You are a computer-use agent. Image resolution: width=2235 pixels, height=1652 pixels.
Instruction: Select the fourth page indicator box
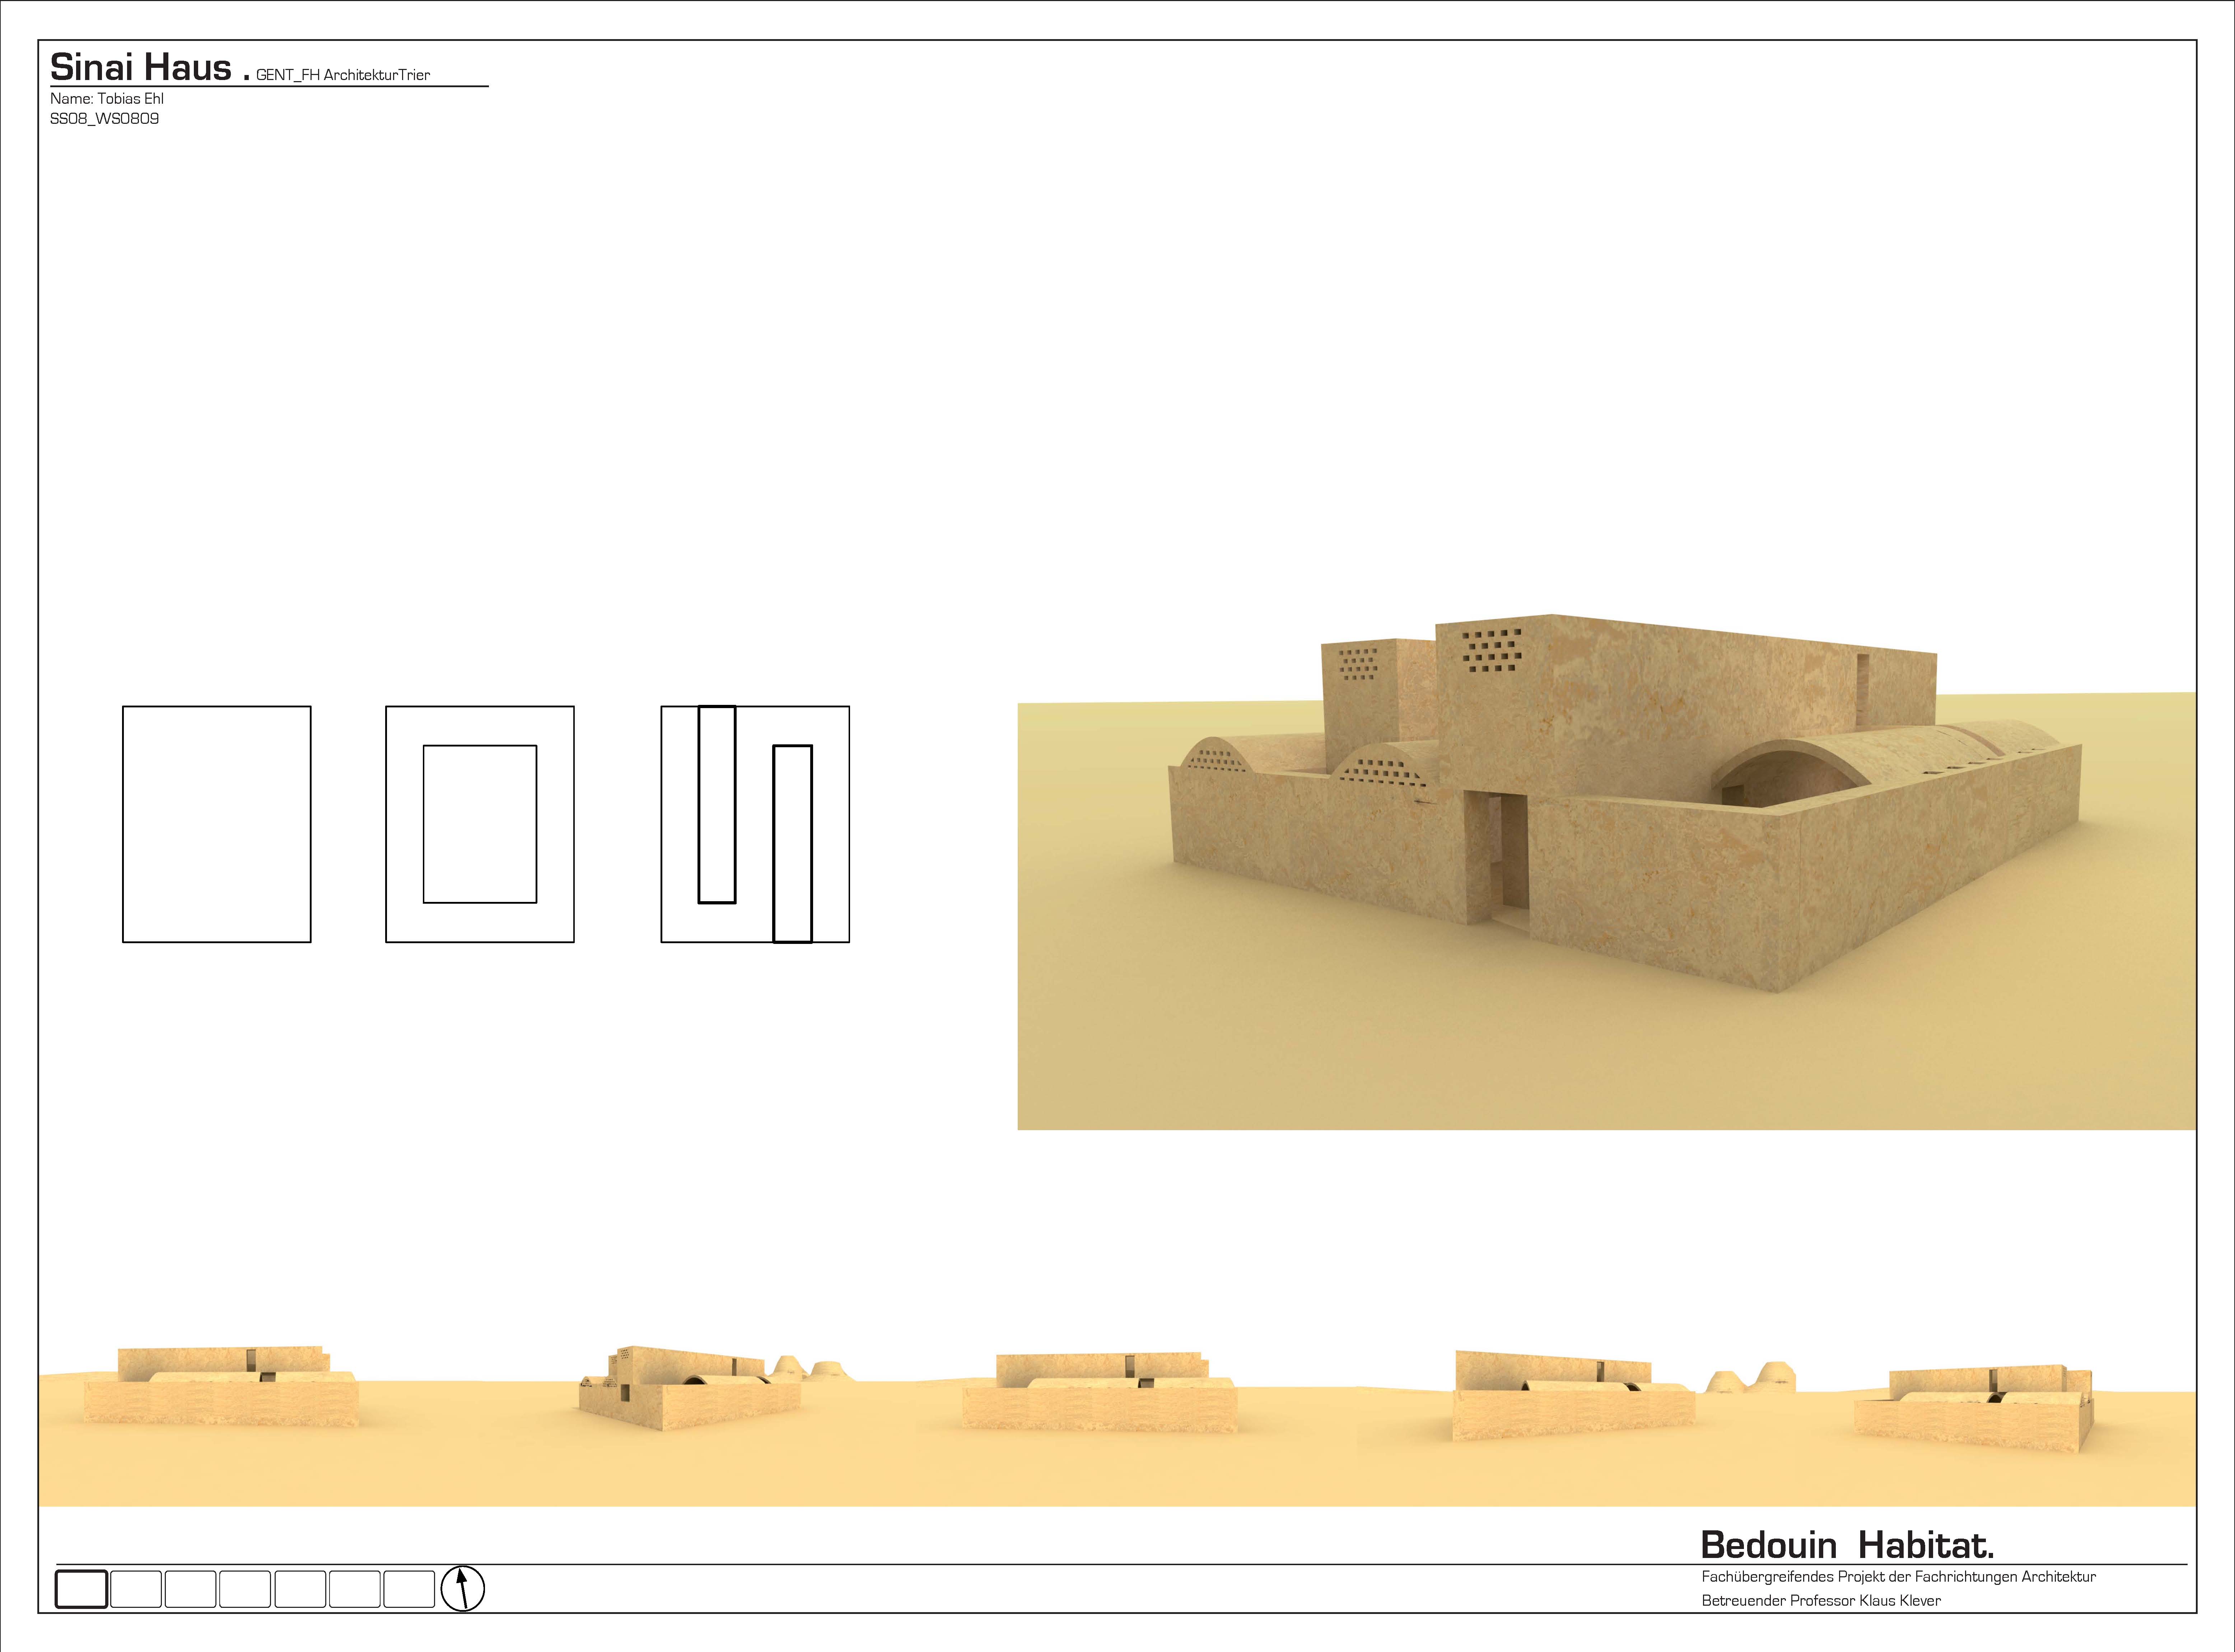[245, 1589]
